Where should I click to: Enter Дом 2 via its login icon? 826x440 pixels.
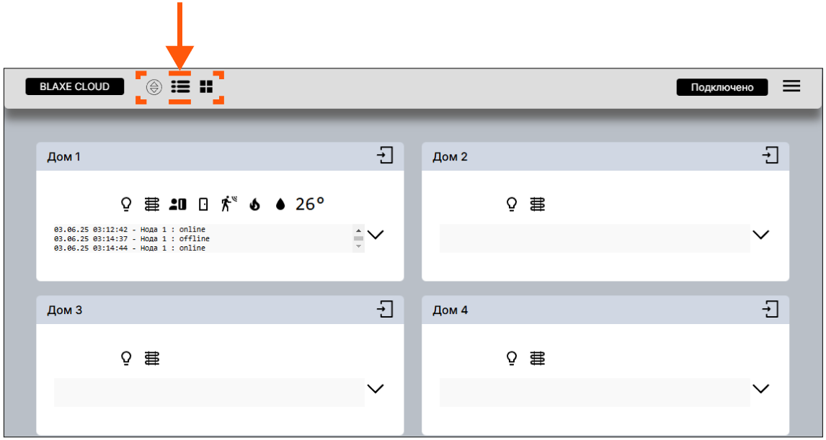pos(771,156)
